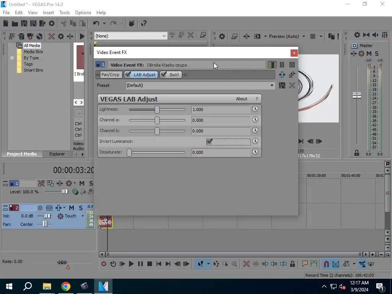
Task: Click the plug-in chain button in Video Event FX
Action: (282, 75)
